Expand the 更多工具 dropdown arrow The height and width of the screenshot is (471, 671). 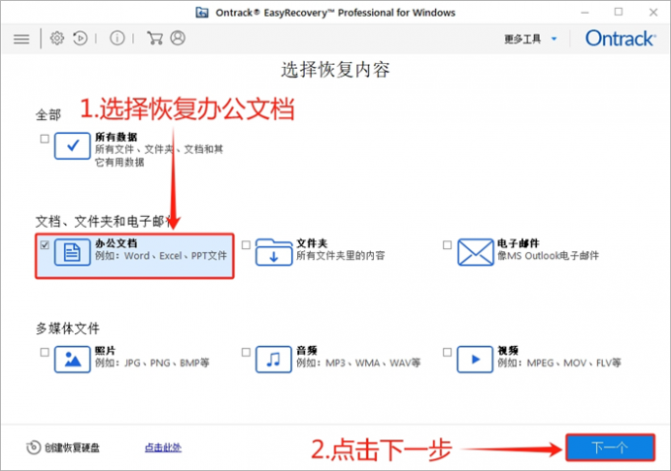click(x=555, y=38)
